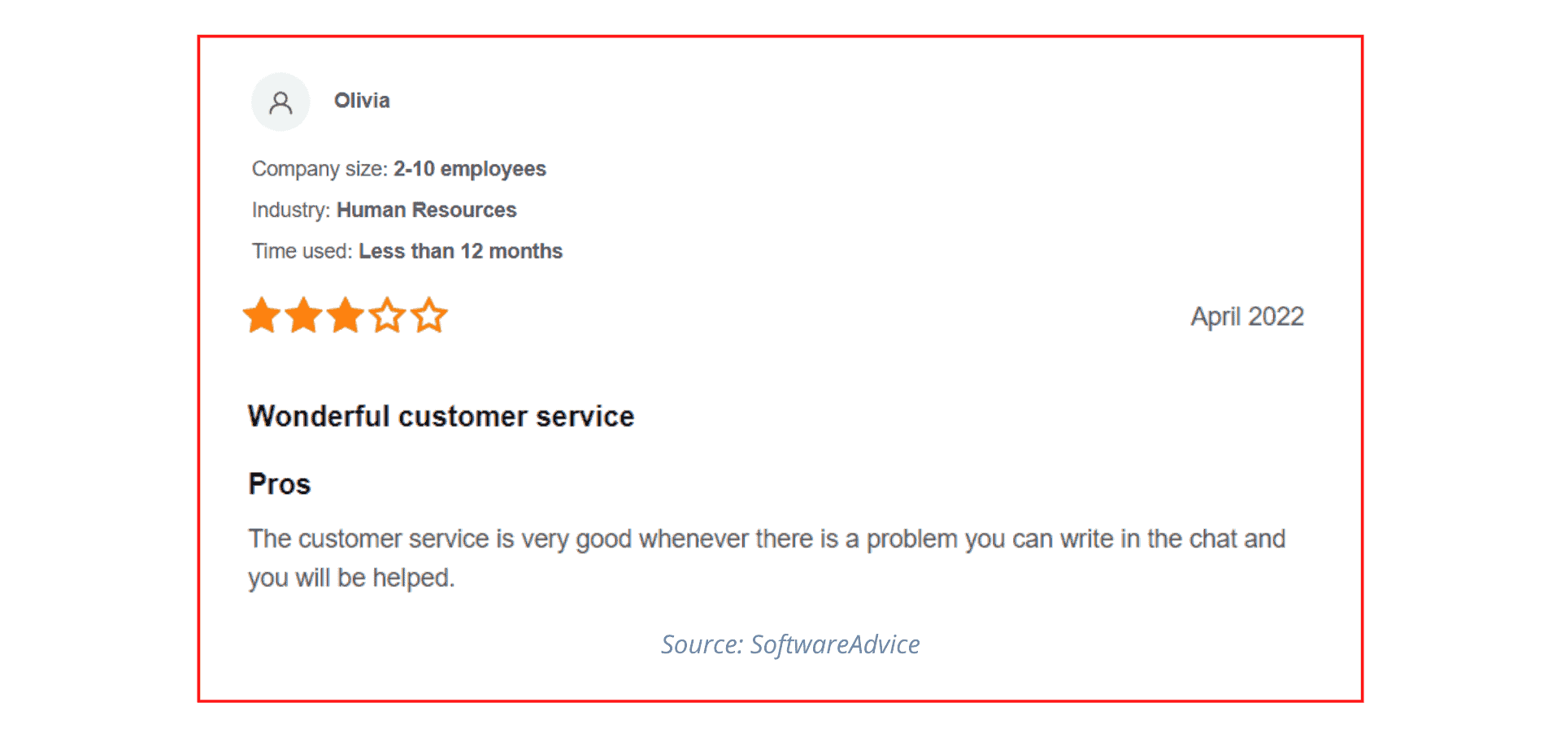Select the second filled rating star
This screenshot has width=1561, height=737.
(x=304, y=315)
